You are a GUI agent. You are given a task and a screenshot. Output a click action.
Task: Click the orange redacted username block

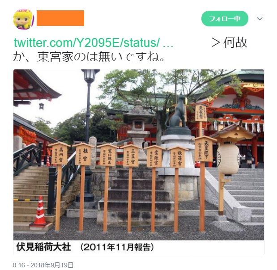pyautogui.click(x=60, y=18)
